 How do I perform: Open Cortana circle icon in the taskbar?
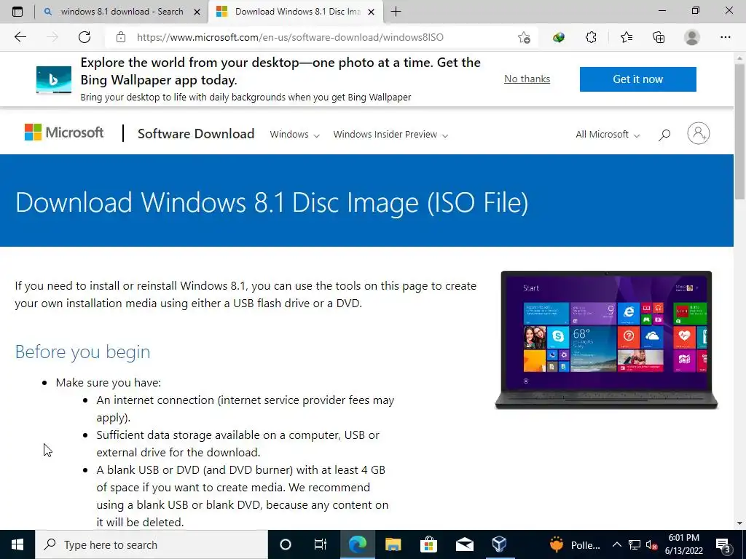[x=285, y=544]
